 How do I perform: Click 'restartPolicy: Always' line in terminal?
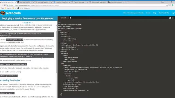point(71,86)
